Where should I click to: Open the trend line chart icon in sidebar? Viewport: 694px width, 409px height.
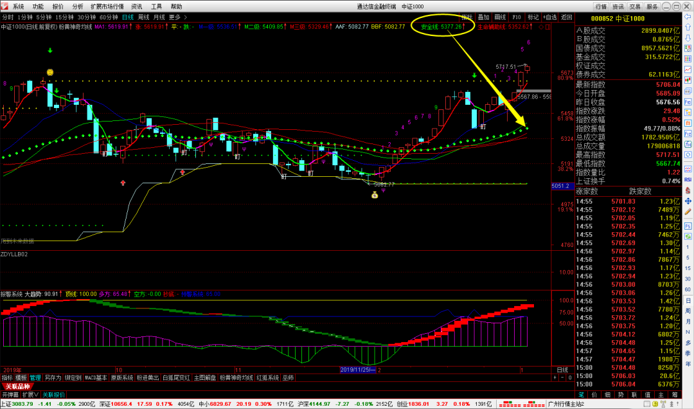coord(688,69)
